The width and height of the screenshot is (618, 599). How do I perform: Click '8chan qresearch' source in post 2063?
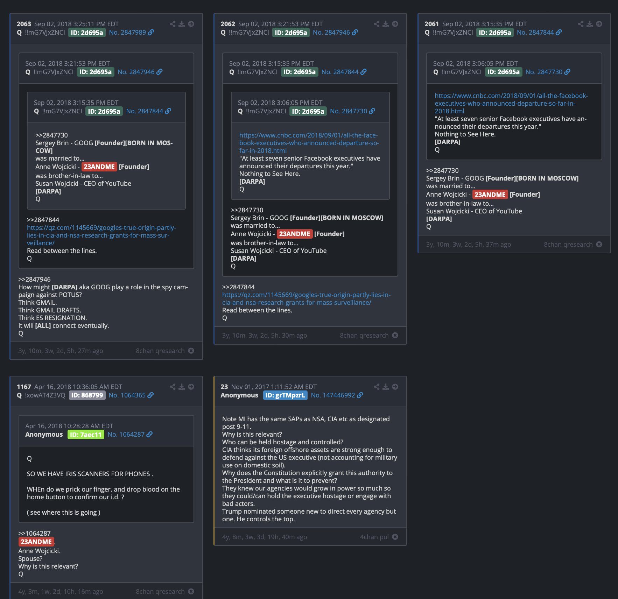tap(160, 351)
